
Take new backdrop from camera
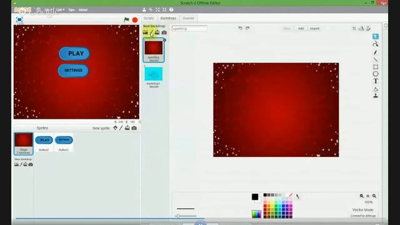(x=164, y=32)
